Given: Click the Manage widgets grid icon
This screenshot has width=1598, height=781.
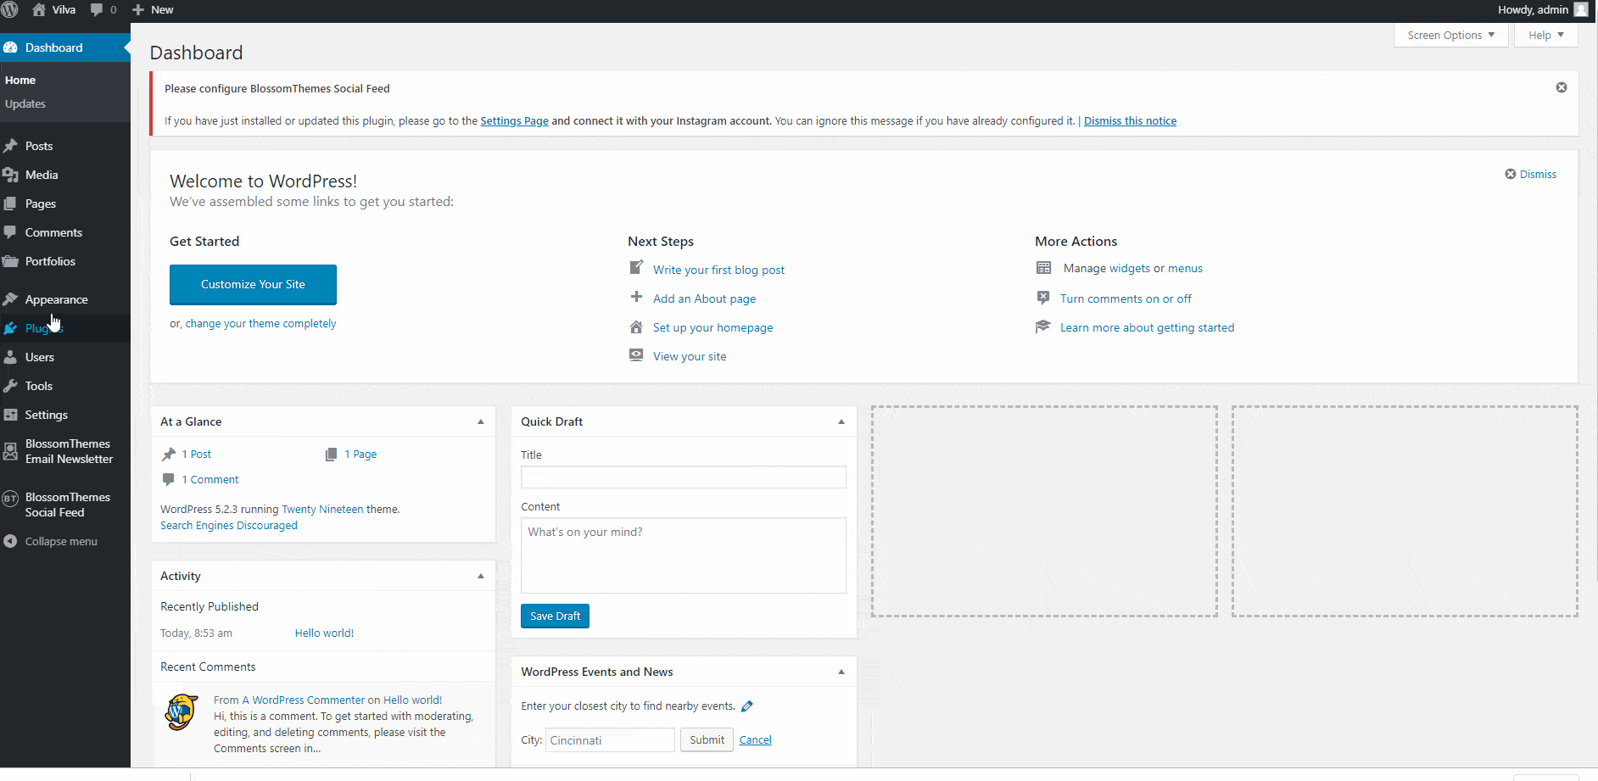Looking at the screenshot, I should coord(1044,268).
